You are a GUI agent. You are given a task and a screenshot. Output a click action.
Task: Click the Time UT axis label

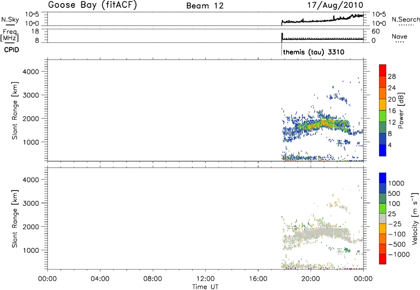[x=205, y=287]
